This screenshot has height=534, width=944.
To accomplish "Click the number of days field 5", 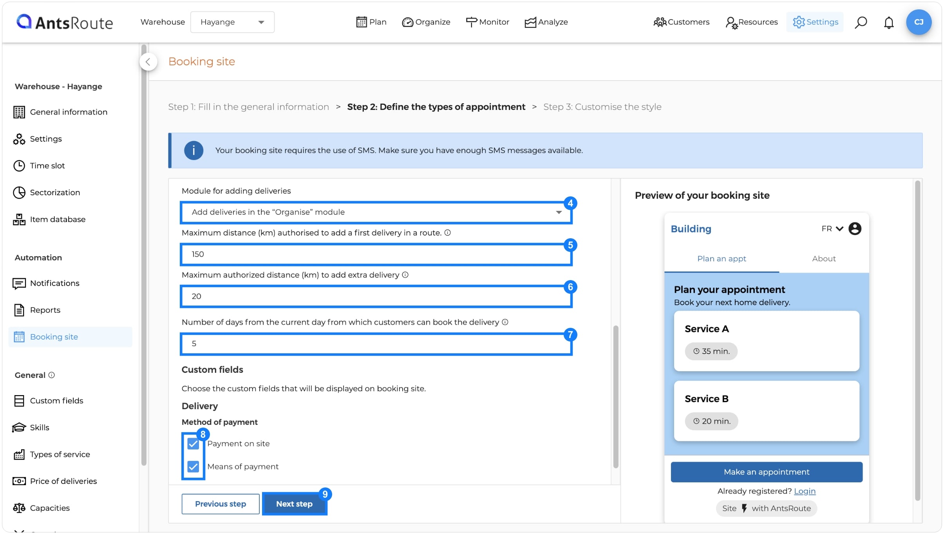I will [376, 344].
